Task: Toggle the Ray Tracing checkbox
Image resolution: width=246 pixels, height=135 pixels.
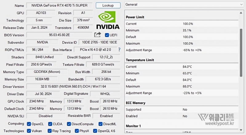Action: tap(50, 131)
